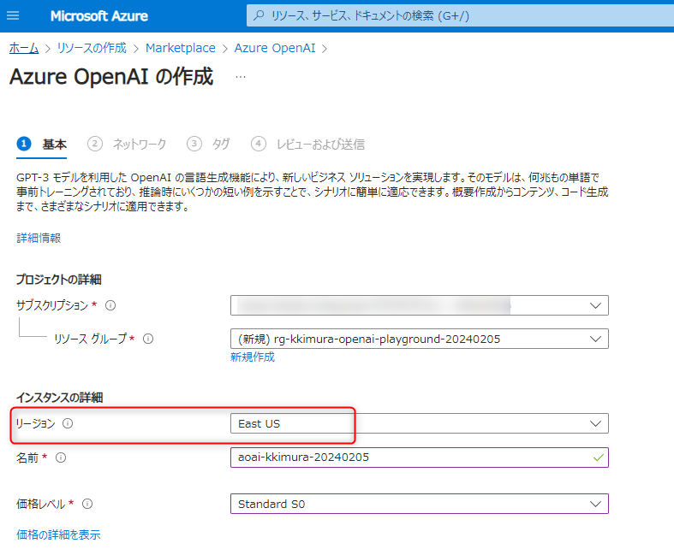Show info tooltip for 名前

61,458
